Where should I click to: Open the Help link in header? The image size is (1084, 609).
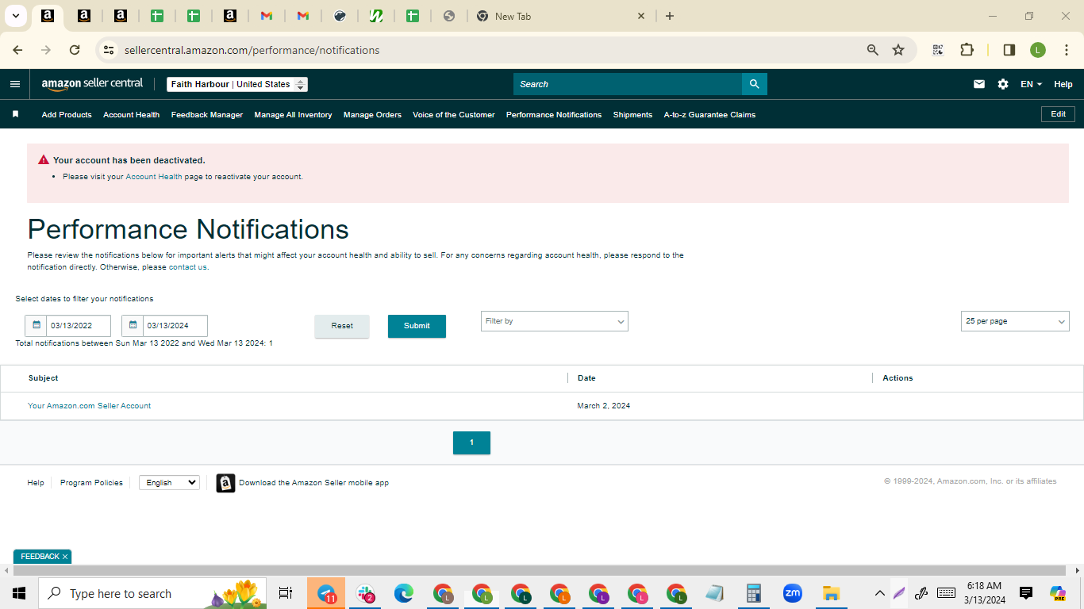pos(1063,84)
